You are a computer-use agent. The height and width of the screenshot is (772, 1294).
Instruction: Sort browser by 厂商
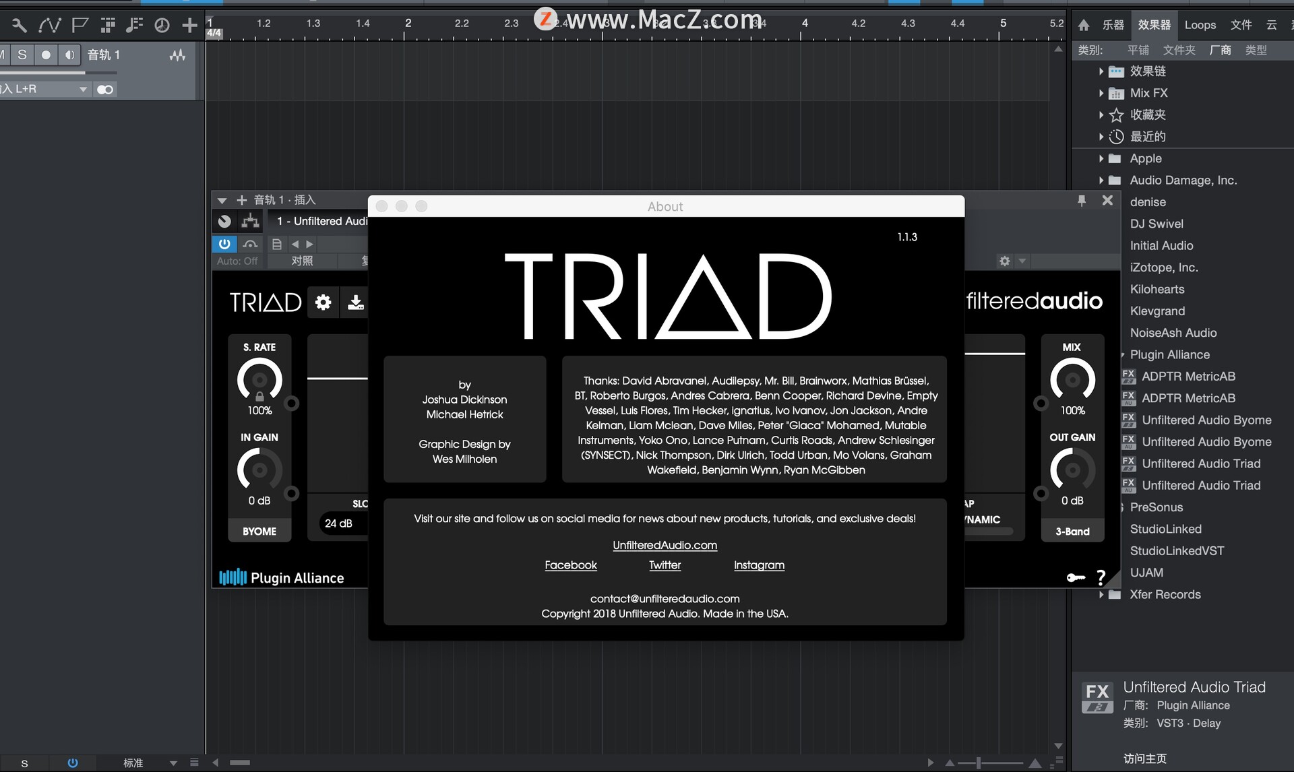[1220, 50]
